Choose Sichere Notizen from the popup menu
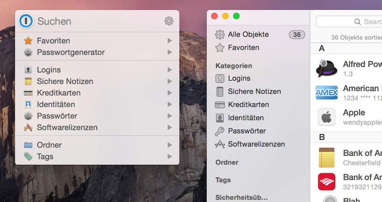 click(65, 81)
